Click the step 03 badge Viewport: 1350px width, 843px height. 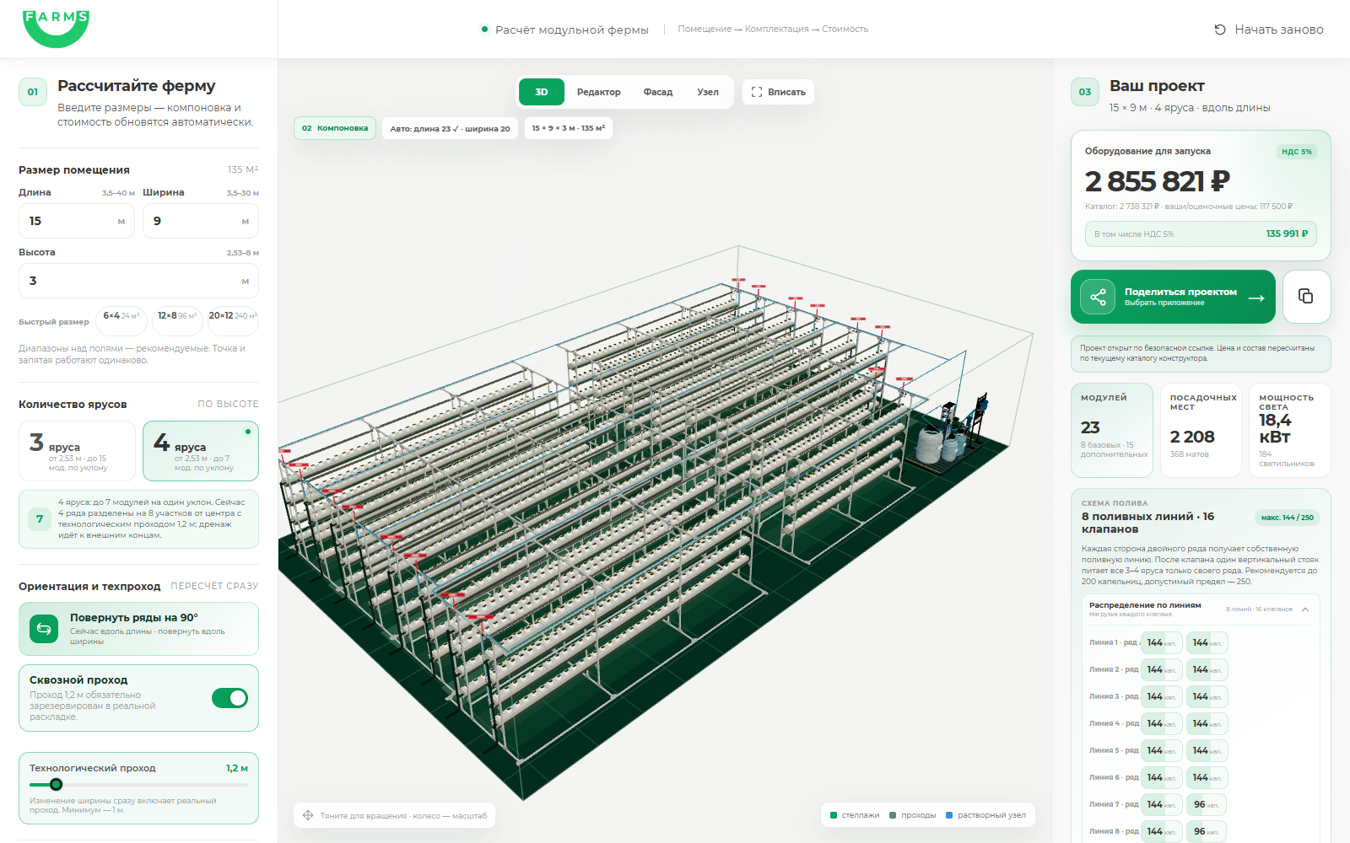click(x=1085, y=92)
